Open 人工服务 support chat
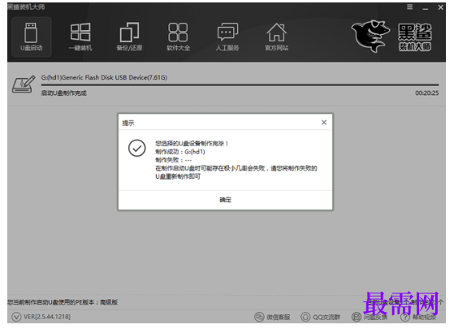 (x=227, y=37)
